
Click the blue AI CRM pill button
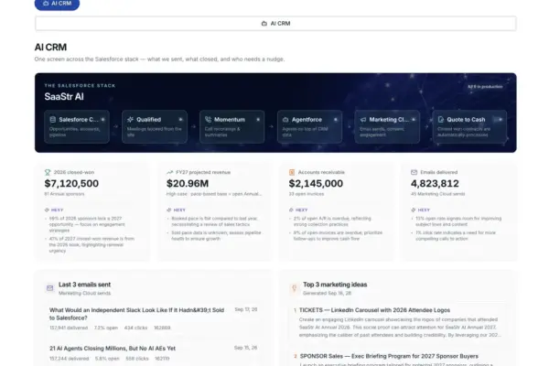click(x=57, y=4)
